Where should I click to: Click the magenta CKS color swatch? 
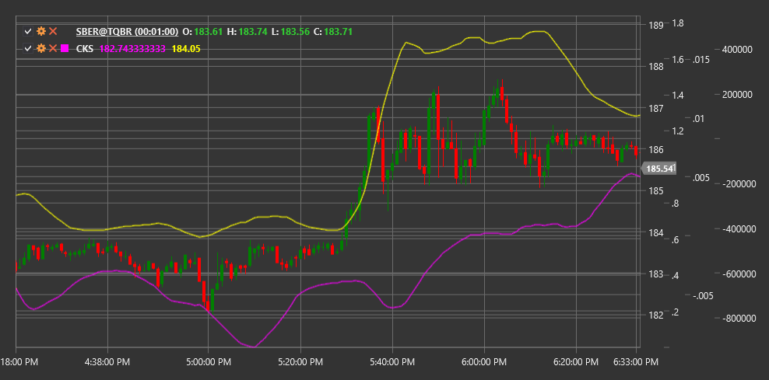pos(65,48)
